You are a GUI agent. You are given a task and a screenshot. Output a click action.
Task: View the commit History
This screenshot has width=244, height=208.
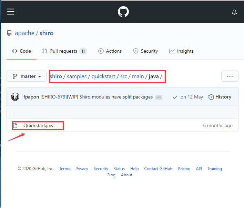pos(220,97)
